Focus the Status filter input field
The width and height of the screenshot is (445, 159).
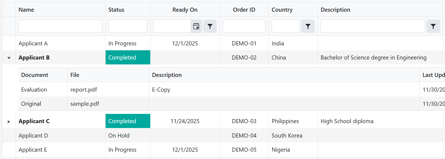128,26
